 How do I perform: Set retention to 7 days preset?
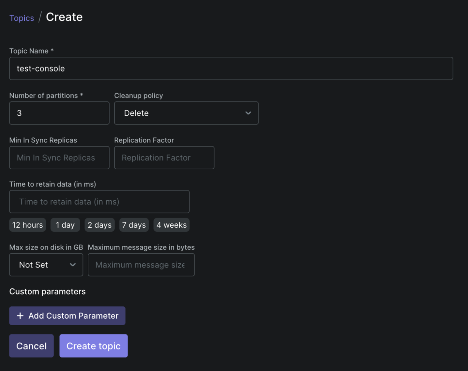tap(134, 225)
